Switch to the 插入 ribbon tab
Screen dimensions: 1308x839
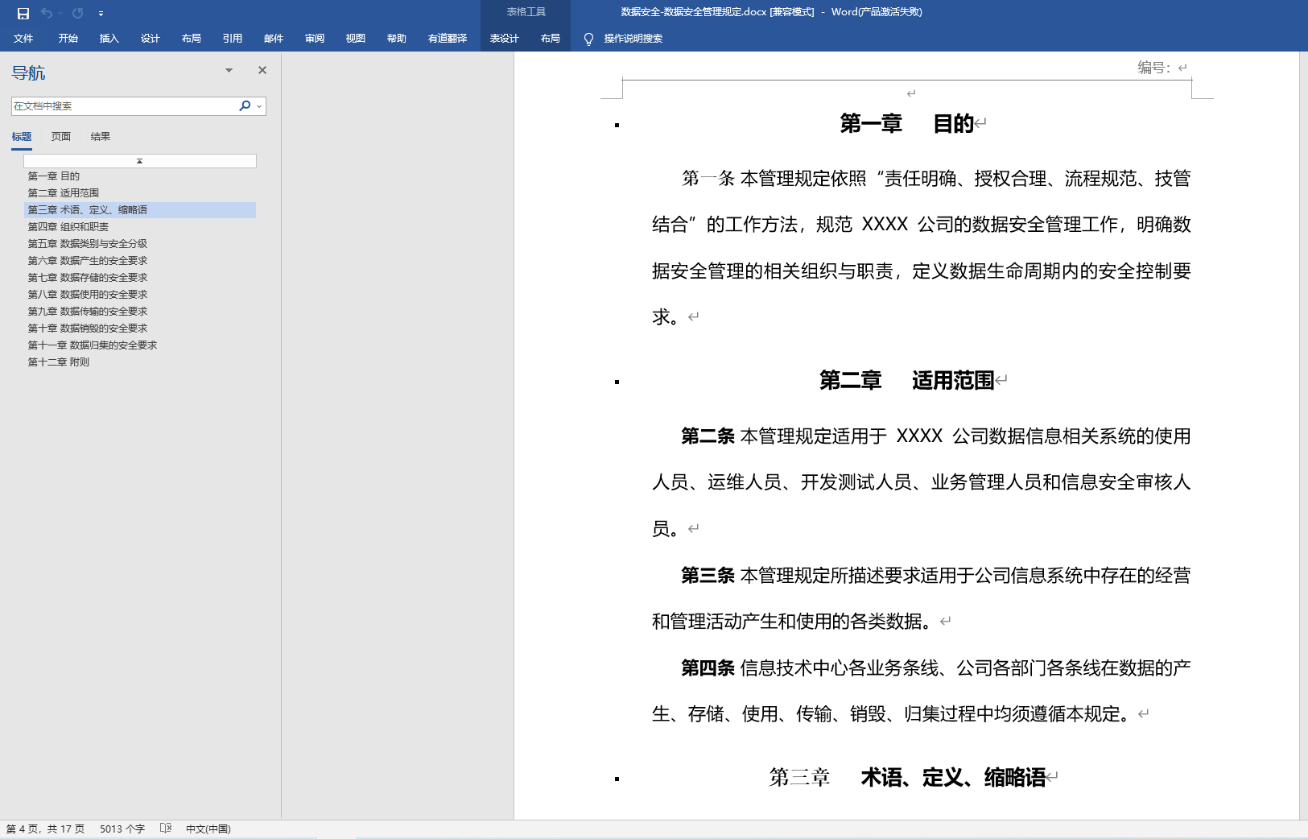click(109, 39)
